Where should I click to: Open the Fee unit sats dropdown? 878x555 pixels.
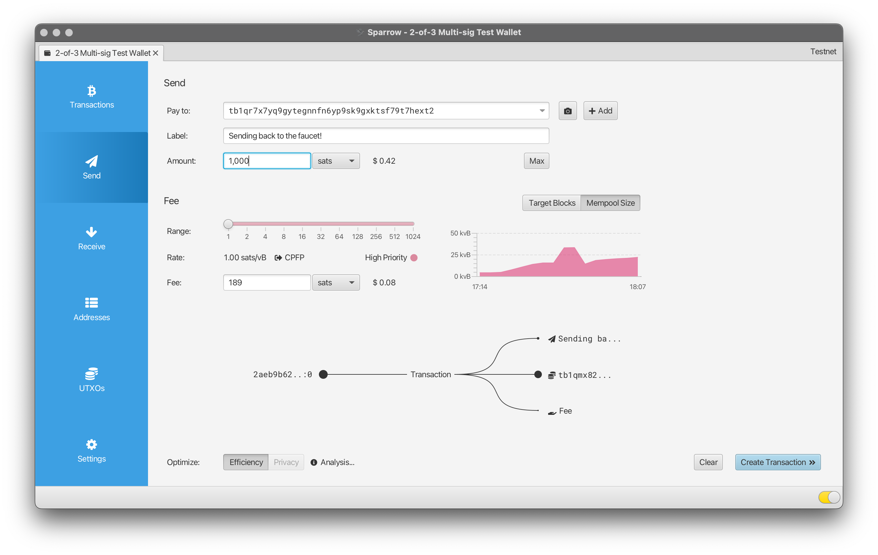(x=336, y=283)
